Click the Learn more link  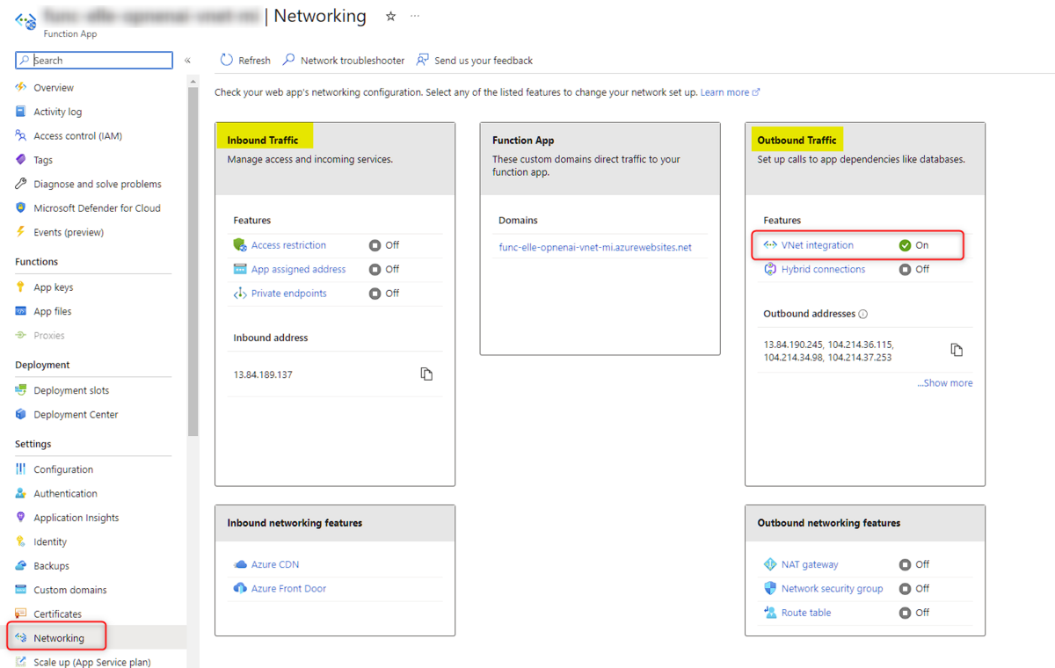click(730, 92)
